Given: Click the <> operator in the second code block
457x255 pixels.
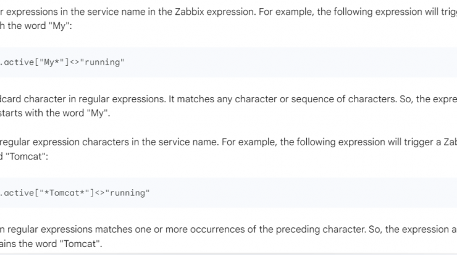Looking at the screenshot, I should point(99,193).
